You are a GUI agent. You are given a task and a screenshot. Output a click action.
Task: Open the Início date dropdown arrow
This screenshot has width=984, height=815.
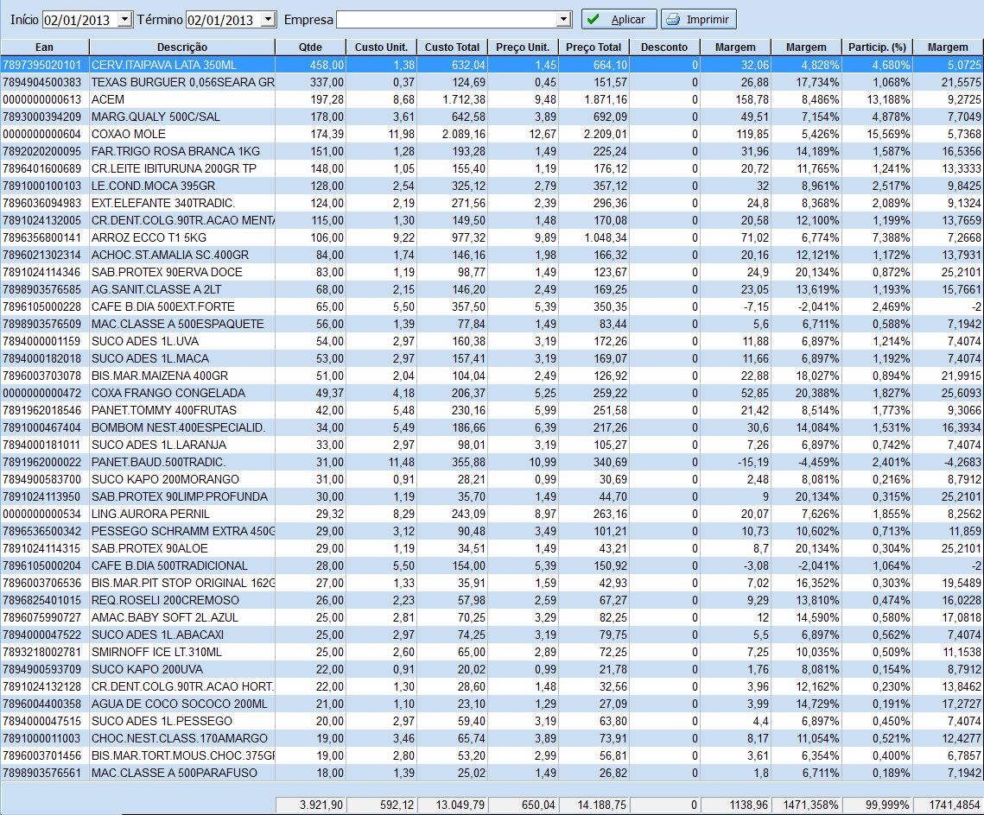[125, 20]
